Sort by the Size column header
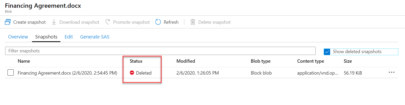 click(348, 61)
